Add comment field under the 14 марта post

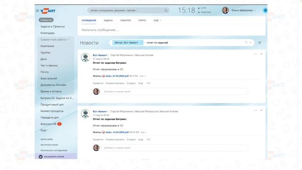click(x=175, y=148)
